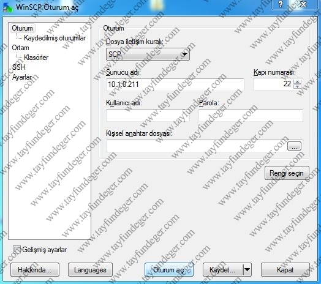This screenshot has width=321, height=284.
Task: Open Klasörler tree item
Action: [36, 58]
